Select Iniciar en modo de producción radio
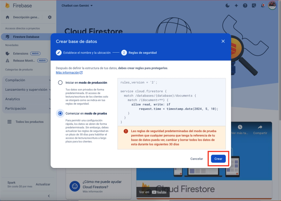281x201 pixels. (60, 83)
